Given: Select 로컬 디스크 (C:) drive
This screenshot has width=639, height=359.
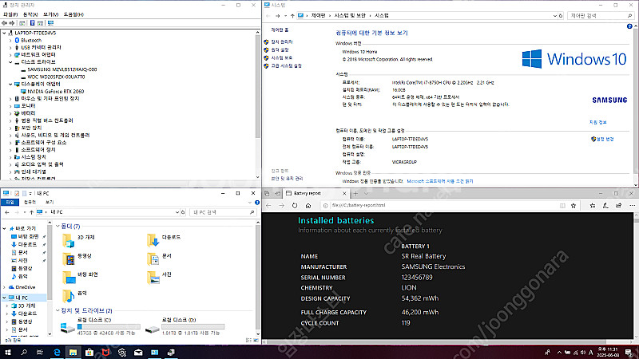Looking at the screenshot, I should click(x=101, y=326).
